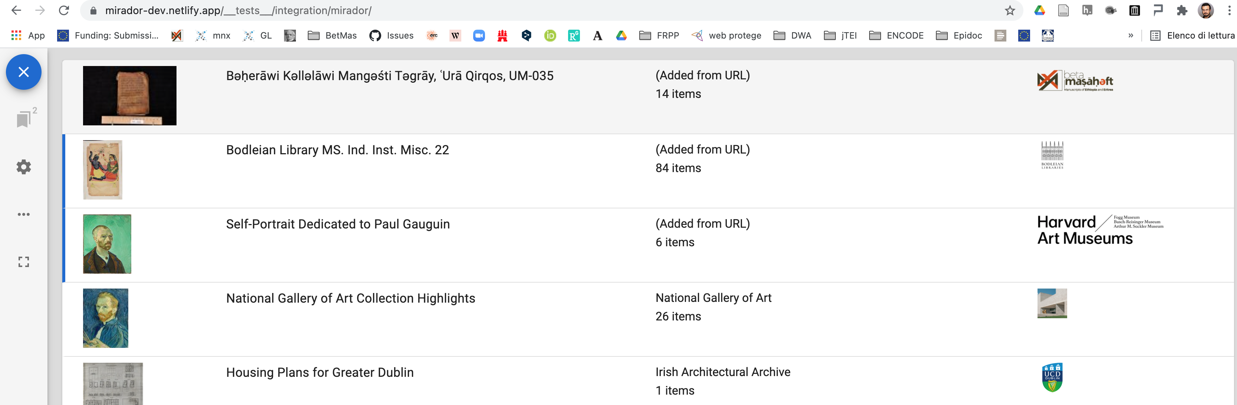Screen dimensions: 1237x405
Task: Open the ENCODE bookmarks folder
Action: [897, 36]
